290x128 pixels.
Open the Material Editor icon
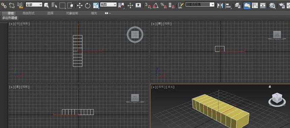click(x=272, y=6)
